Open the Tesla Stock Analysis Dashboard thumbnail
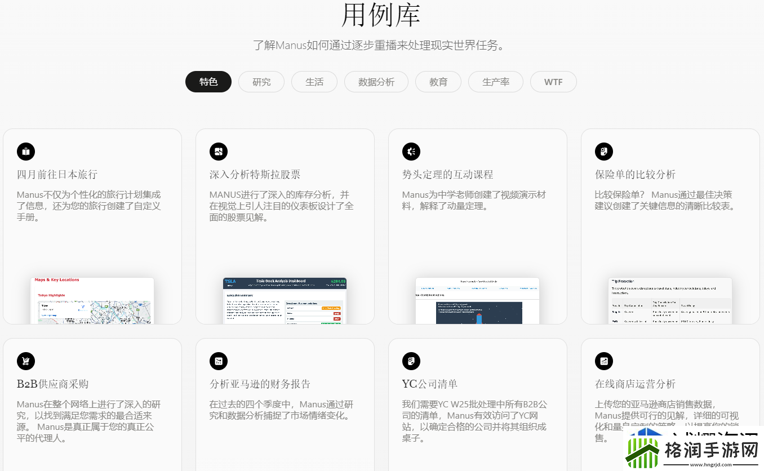This screenshot has width=764, height=471. click(x=285, y=300)
